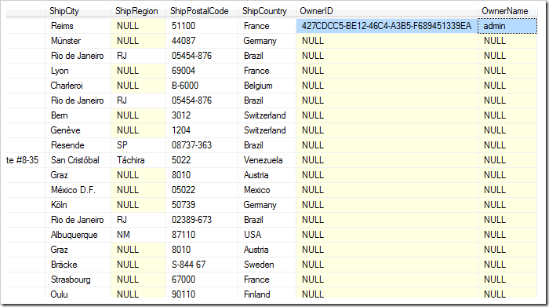Click 'France' in the Lyon row

click(267, 71)
